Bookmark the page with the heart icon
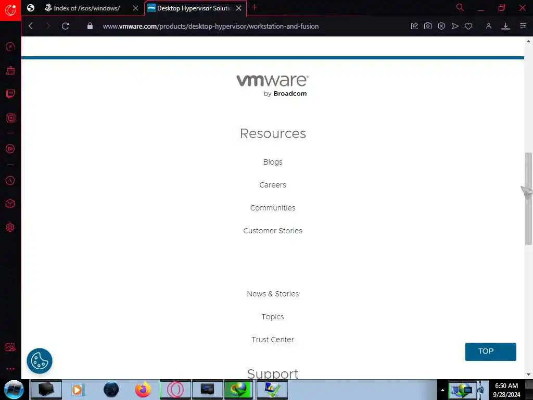This screenshot has height=400, width=533. (468, 26)
